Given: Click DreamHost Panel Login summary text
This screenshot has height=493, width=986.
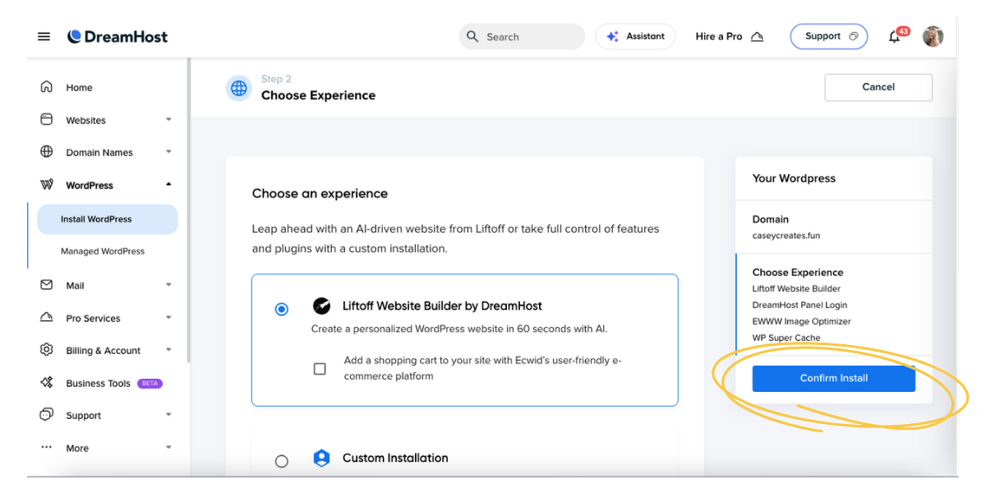Looking at the screenshot, I should (x=799, y=306).
